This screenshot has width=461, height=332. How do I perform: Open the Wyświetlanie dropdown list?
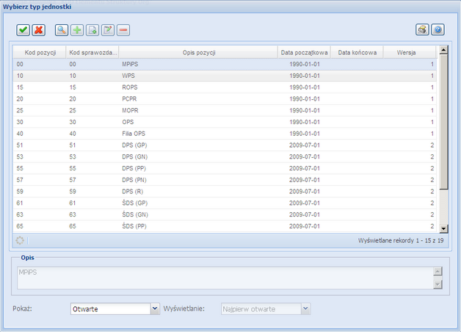point(306,309)
